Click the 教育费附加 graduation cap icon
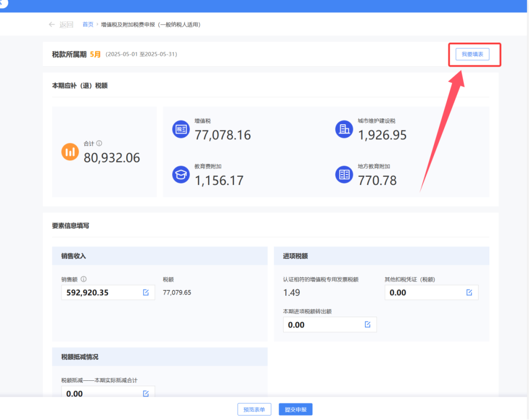Screen dimensions: 529x420 pyautogui.click(x=181, y=175)
